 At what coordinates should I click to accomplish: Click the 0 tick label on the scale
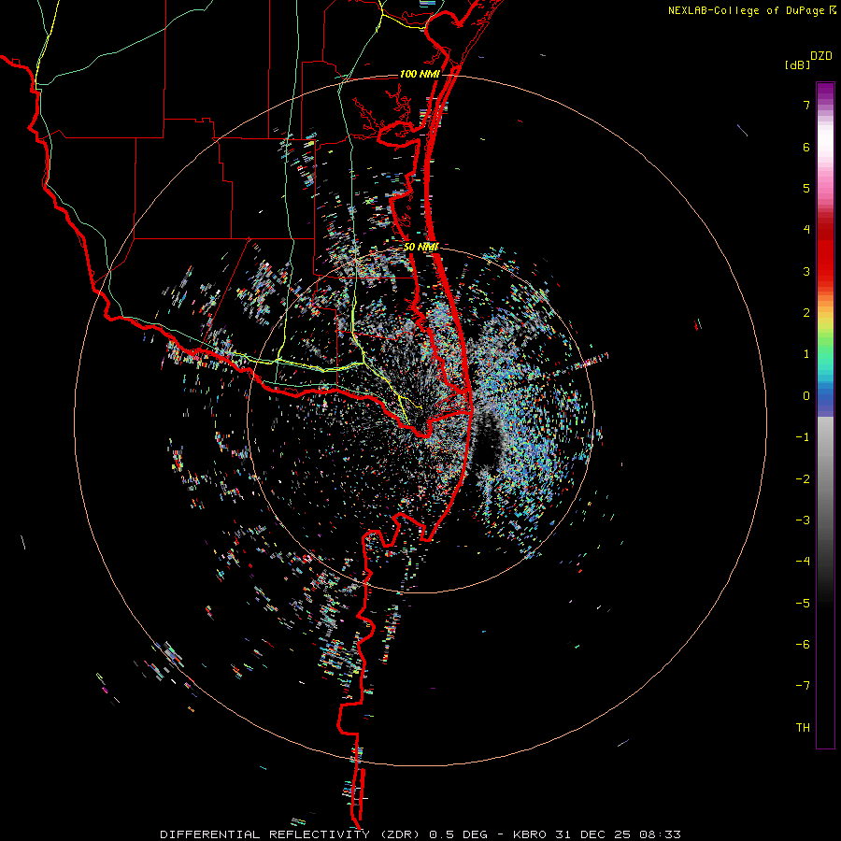[806, 396]
